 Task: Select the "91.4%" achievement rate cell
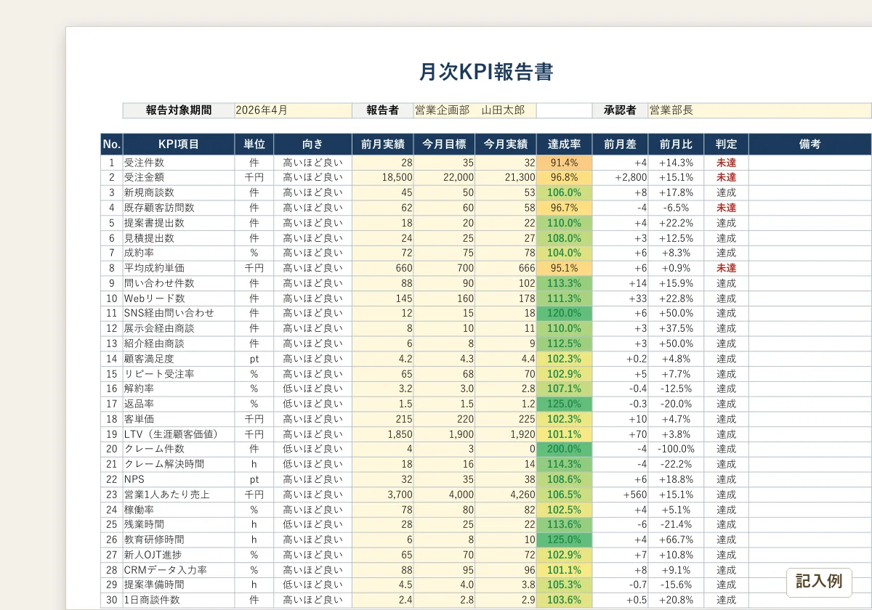pos(565,163)
